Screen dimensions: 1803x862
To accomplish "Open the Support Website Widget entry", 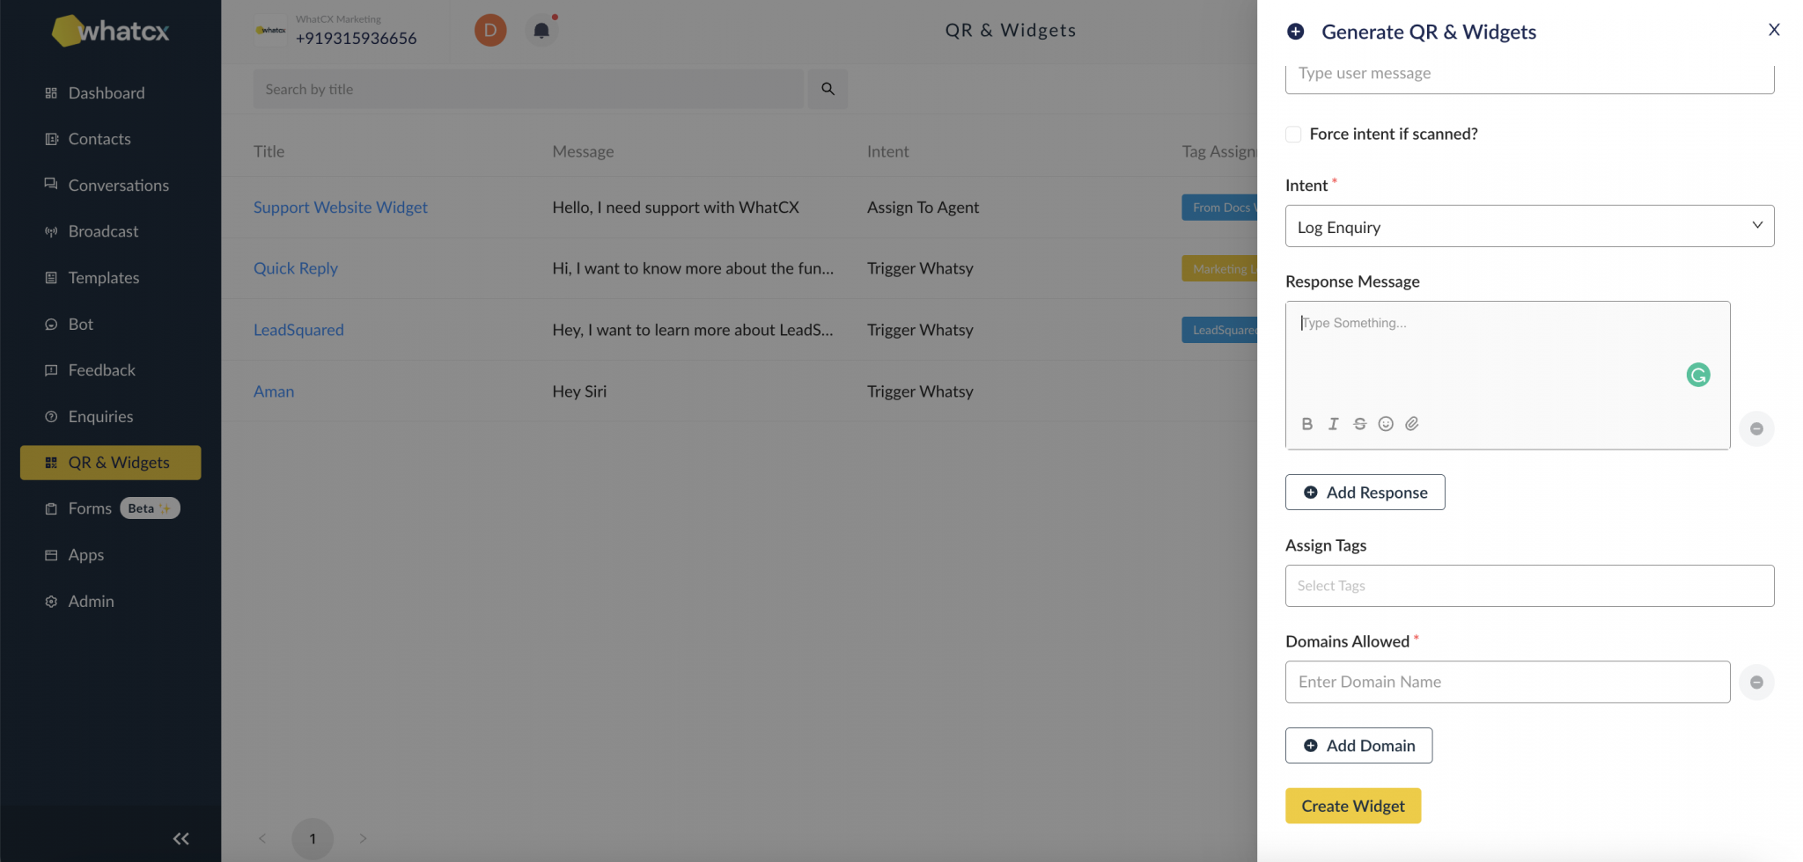I will [340, 207].
